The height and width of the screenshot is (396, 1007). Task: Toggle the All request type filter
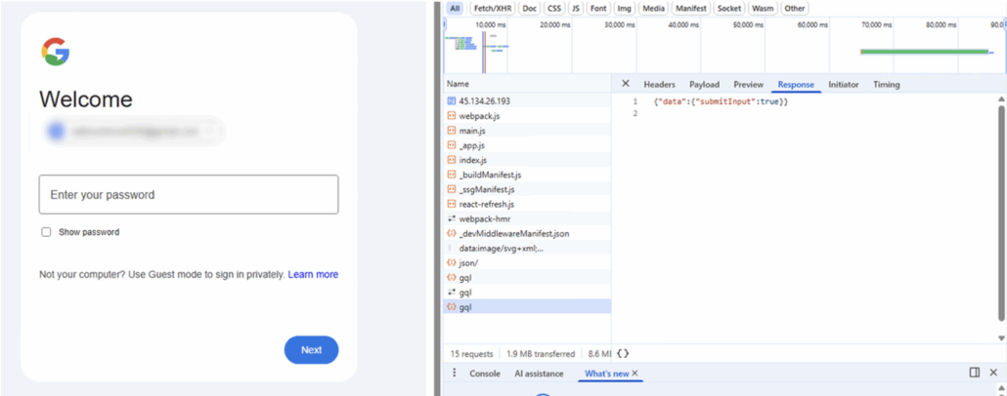pos(455,9)
